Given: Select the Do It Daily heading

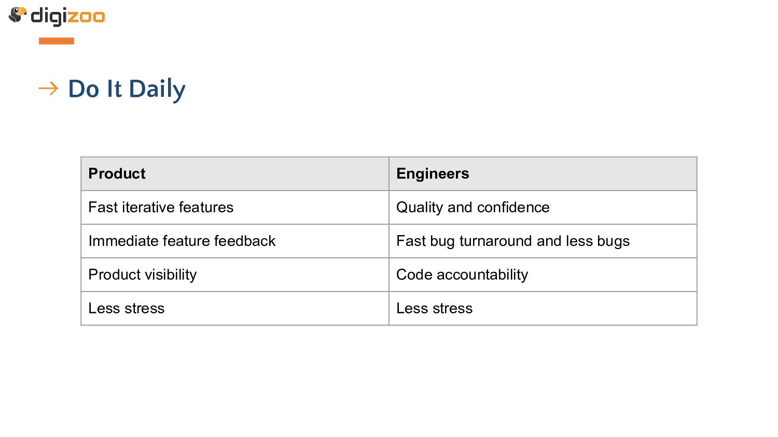Looking at the screenshot, I should pyautogui.click(x=127, y=89).
